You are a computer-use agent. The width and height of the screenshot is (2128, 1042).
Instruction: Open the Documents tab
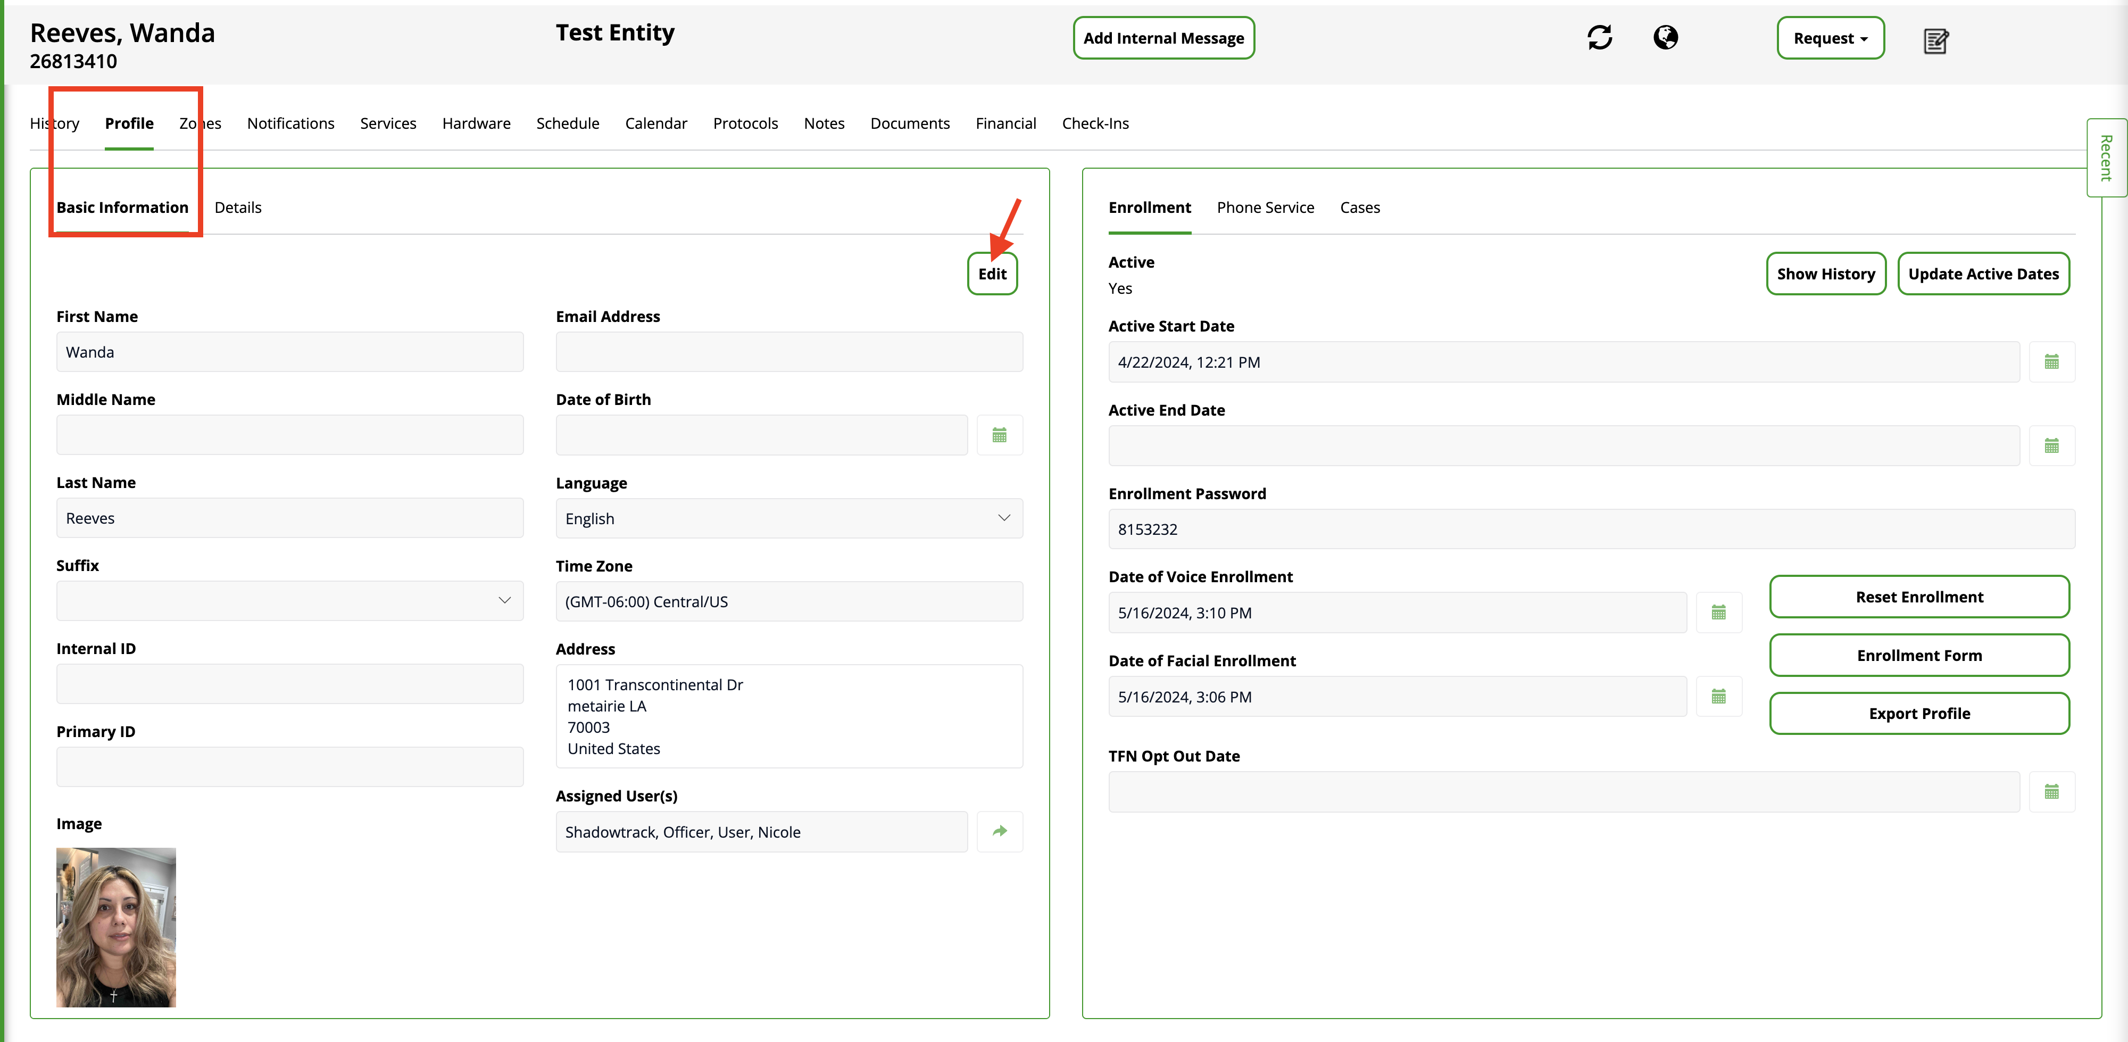click(910, 123)
